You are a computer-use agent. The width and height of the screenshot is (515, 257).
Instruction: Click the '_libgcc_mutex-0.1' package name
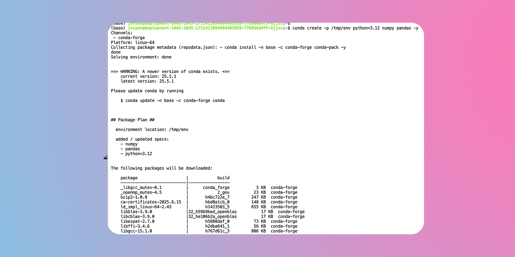(141, 188)
